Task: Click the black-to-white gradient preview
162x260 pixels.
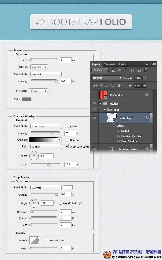Action: coord(43,140)
